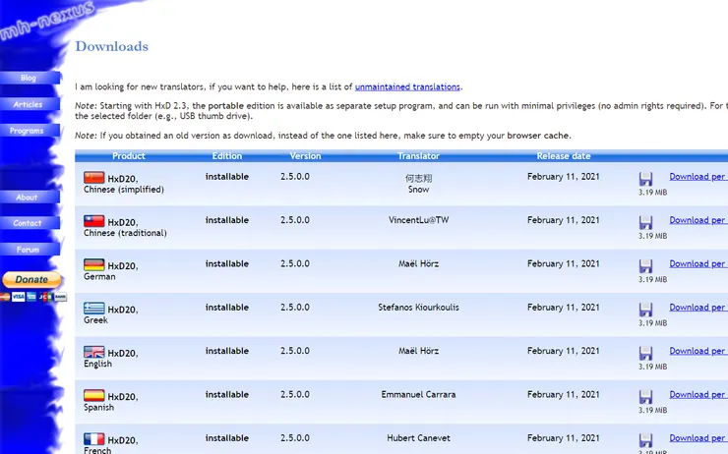Click the Downloads page heading

point(112,46)
